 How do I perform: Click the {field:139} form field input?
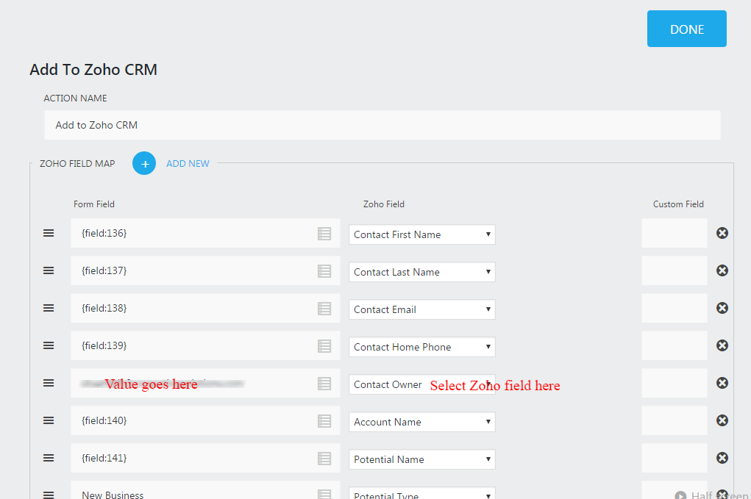(x=195, y=345)
